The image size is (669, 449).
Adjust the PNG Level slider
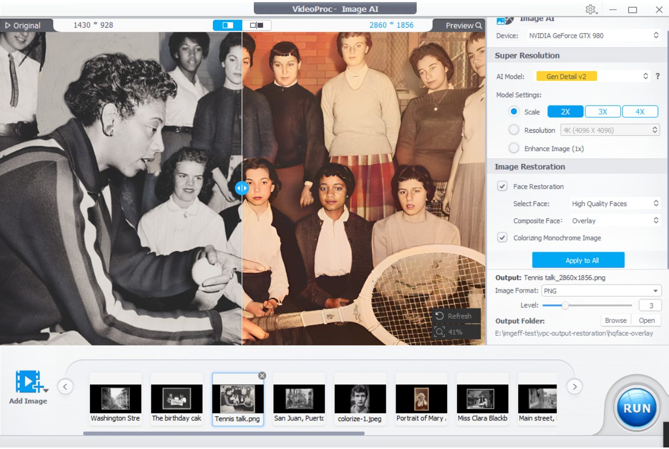pyautogui.click(x=587, y=305)
